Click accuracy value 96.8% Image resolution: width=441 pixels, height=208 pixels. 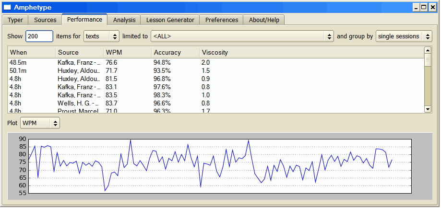162,79
